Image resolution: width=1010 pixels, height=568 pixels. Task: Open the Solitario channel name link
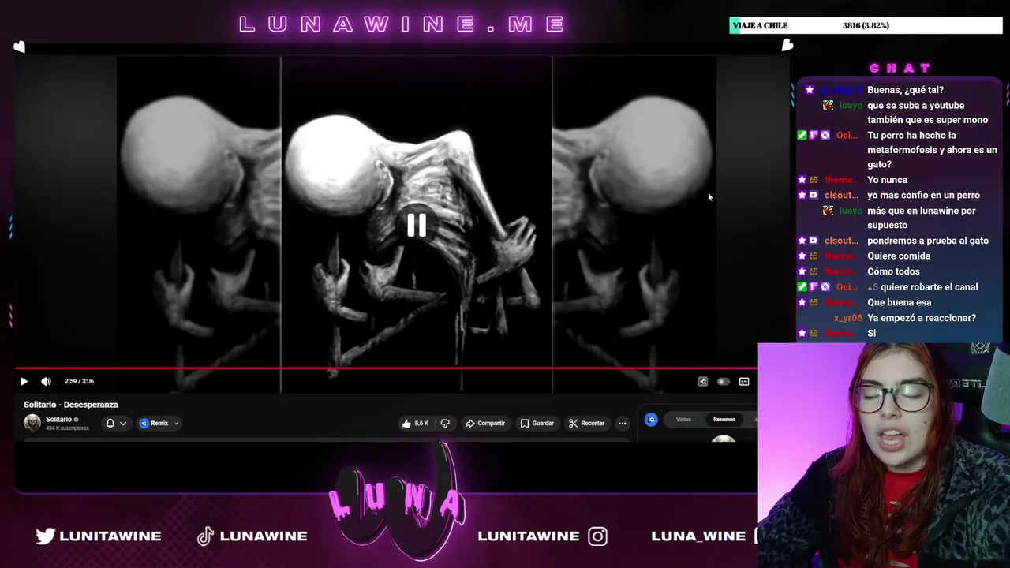tap(58, 419)
